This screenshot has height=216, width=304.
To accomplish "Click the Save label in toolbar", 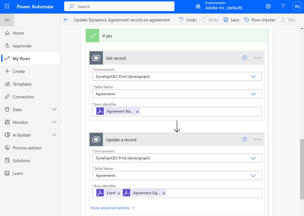I will [x=235, y=20].
